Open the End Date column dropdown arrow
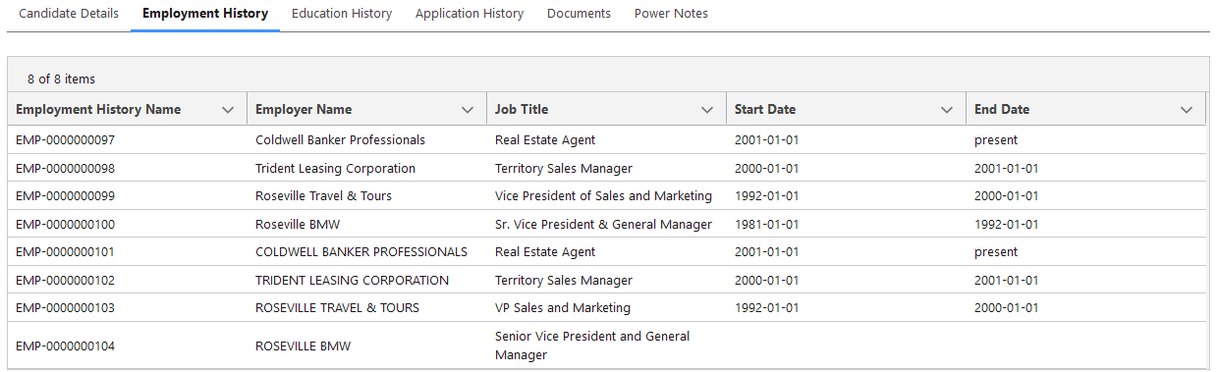Viewport: 1217px width, 372px height. [x=1187, y=110]
